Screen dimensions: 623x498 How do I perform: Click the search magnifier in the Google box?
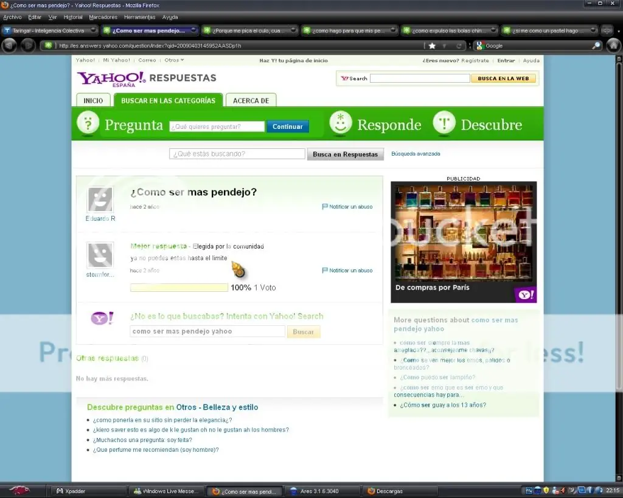point(596,46)
